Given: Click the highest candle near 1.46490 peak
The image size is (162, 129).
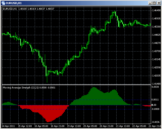Looking at the screenshot, I should [115, 12].
